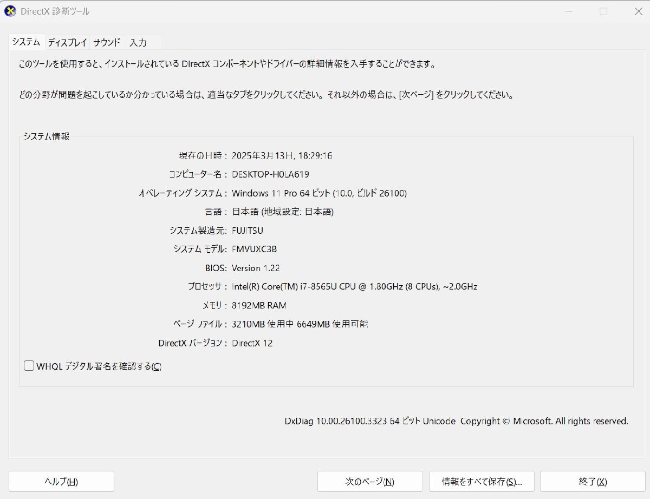Open the ヘルプ button
650x499 pixels.
[61, 481]
